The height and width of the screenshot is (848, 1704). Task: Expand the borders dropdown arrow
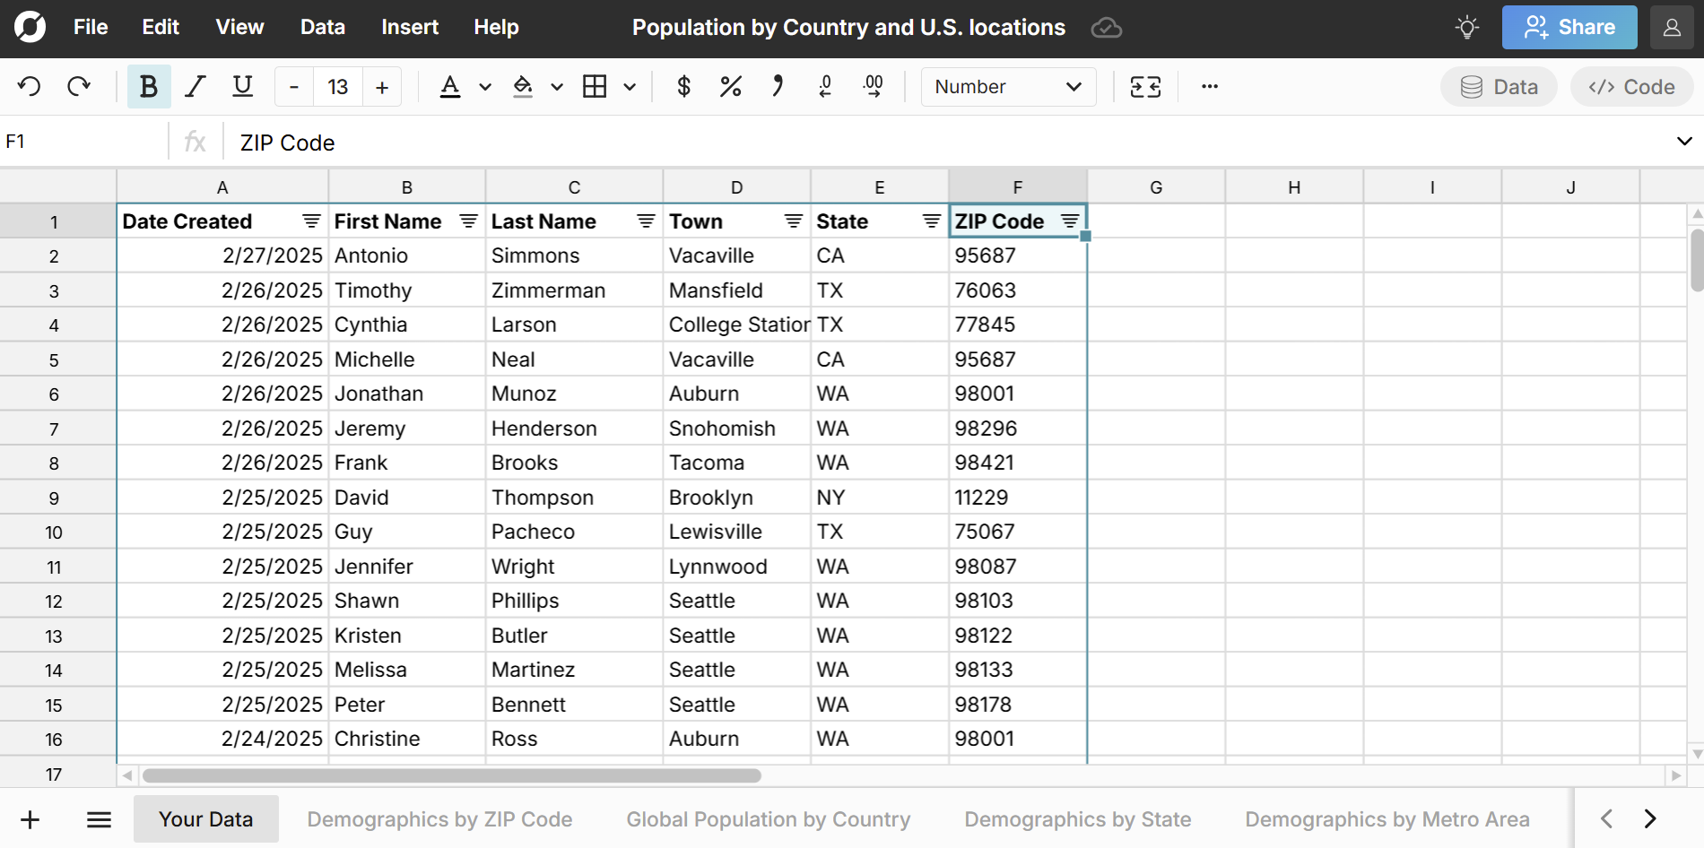pos(630,87)
